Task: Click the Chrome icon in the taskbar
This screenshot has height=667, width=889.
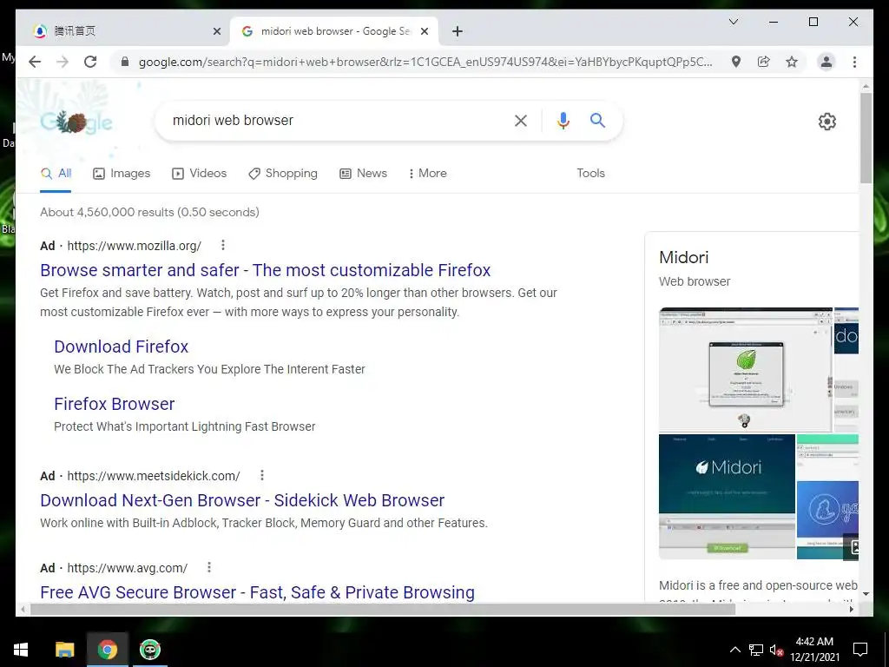Action: click(x=107, y=650)
